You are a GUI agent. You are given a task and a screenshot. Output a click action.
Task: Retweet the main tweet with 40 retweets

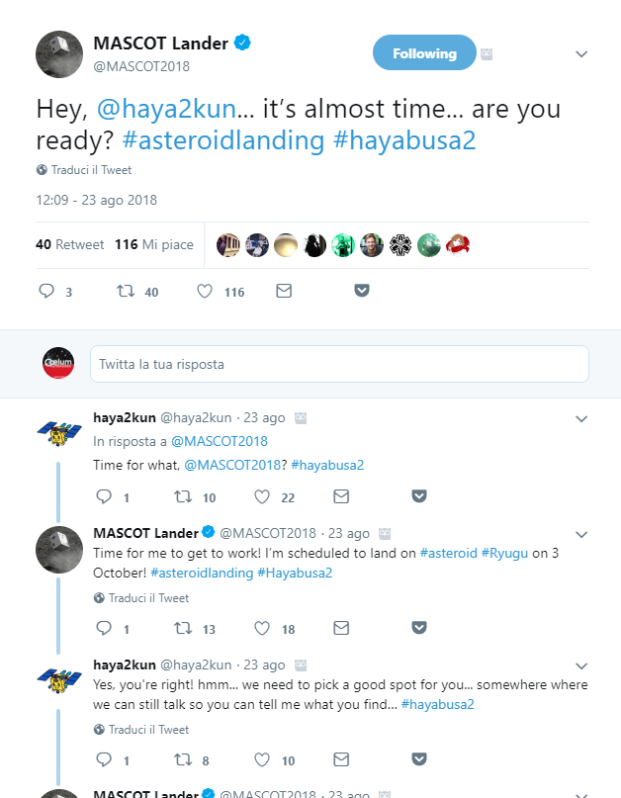pyautogui.click(x=126, y=292)
